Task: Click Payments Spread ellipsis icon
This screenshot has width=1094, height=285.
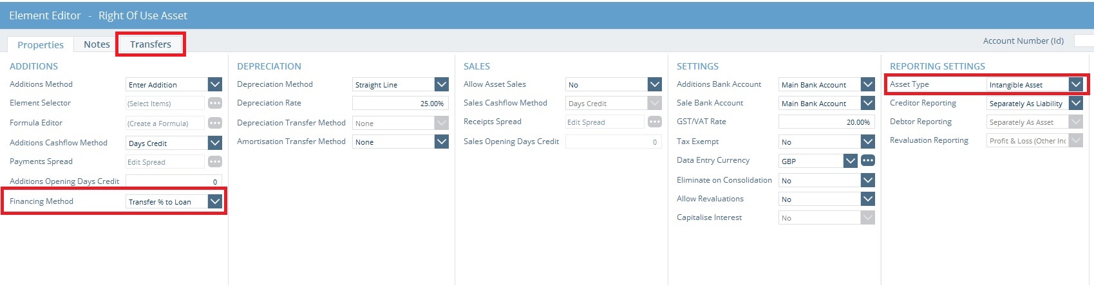Action: tap(215, 161)
